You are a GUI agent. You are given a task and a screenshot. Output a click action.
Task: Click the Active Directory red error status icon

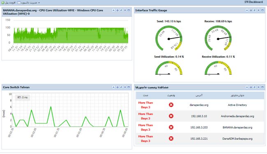pos(171,105)
